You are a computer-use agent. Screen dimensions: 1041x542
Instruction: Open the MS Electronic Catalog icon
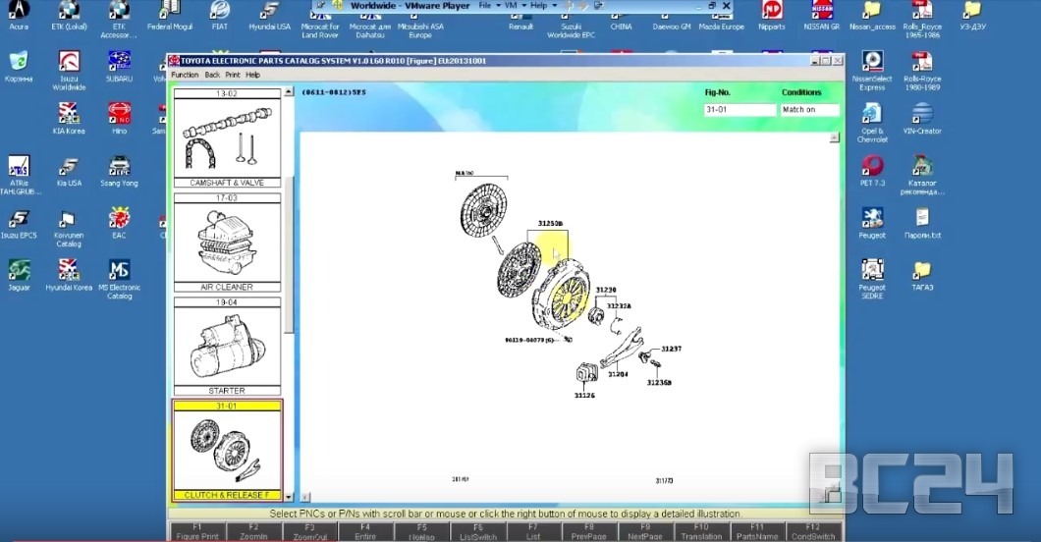click(119, 269)
